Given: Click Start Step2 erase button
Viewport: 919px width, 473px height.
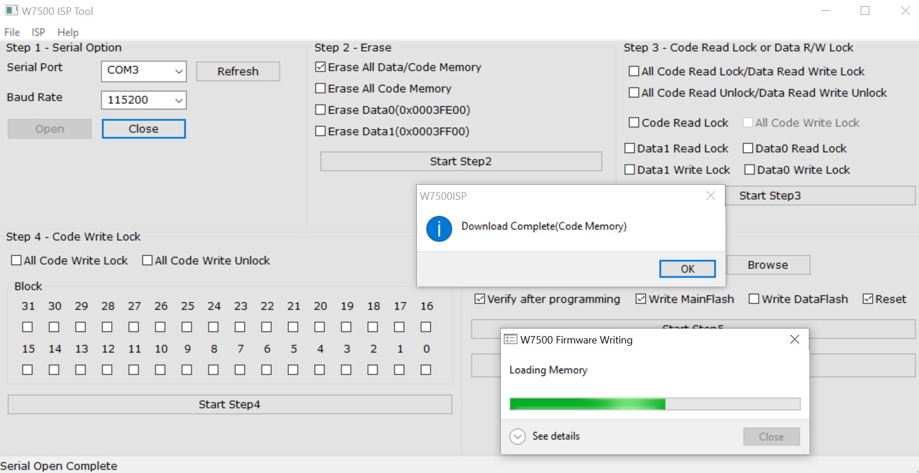Looking at the screenshot, I should [x=461, y=161].
